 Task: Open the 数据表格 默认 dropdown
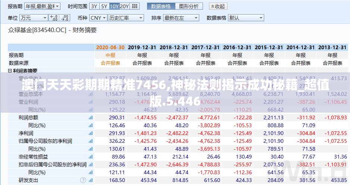246,18
